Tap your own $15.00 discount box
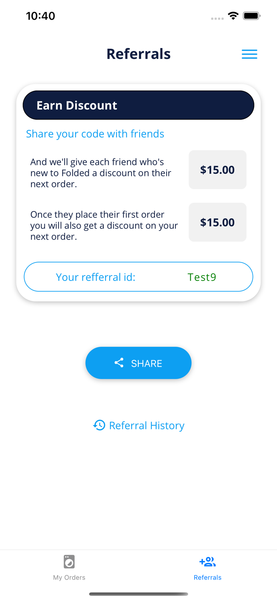The height and width of the screenshot is (601, 277). point(217,222)
